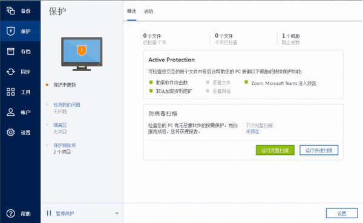Screen dimensions: 363x223
Task: Click the 同步 sync arrows icon
Action: click(x=11, y=72)
